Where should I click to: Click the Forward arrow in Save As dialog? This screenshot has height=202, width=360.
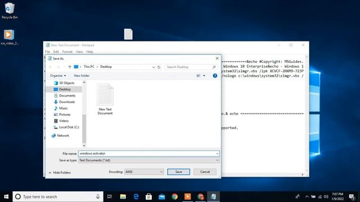point(58,67)
